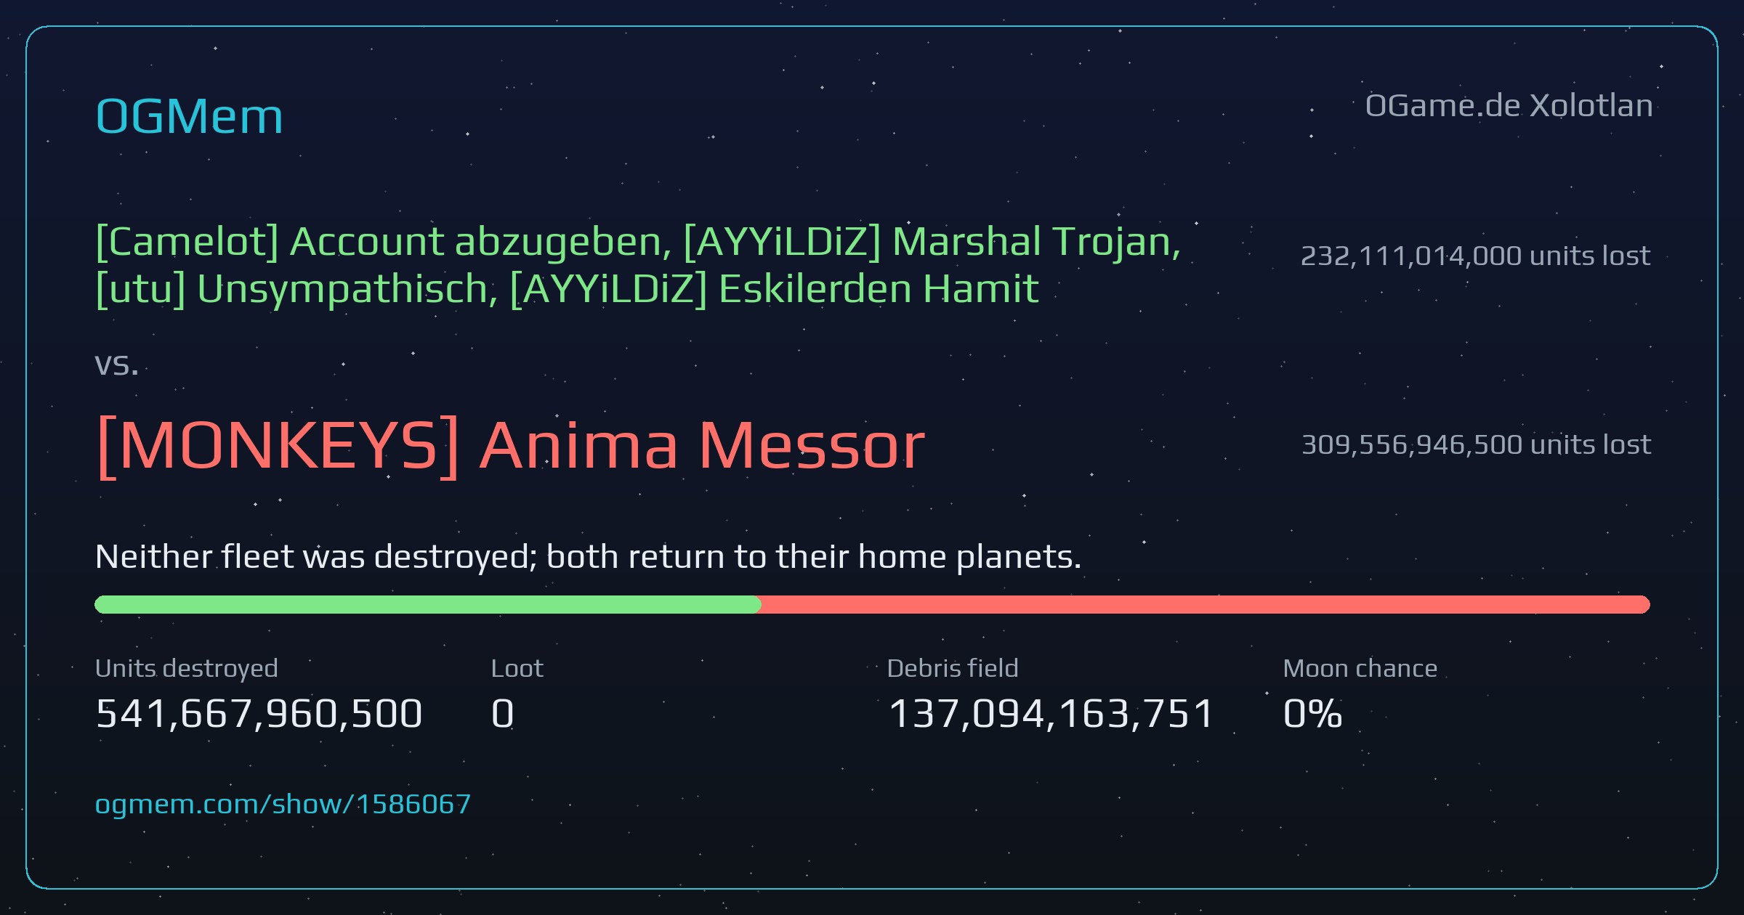Select the Loot value of 0
Image resolution: width=1744 pixels, height=915 pixels.
click(503, 713)
